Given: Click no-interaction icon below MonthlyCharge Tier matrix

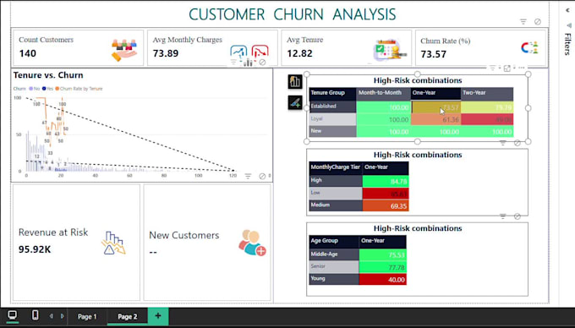Looking at the screenshot, I should pyautogui.click(x=517, y=216).
